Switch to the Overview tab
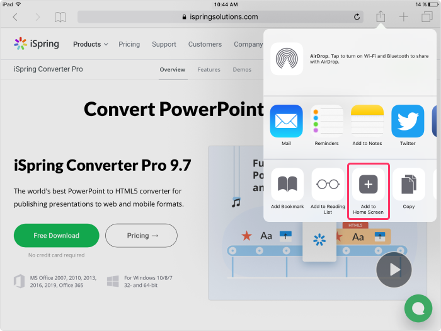The image size is (441, 331). point(173,69)
